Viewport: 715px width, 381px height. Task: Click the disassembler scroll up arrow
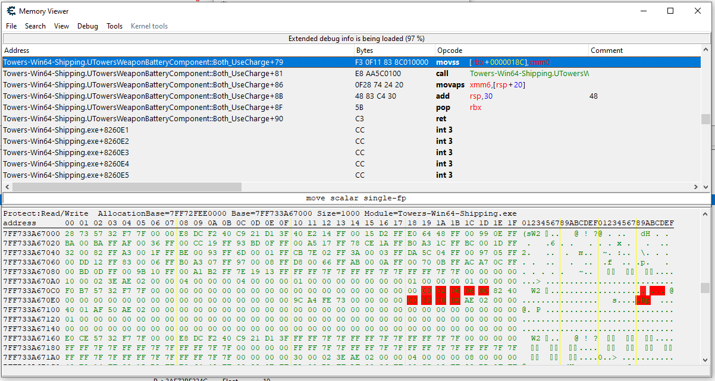coord(706,51)
